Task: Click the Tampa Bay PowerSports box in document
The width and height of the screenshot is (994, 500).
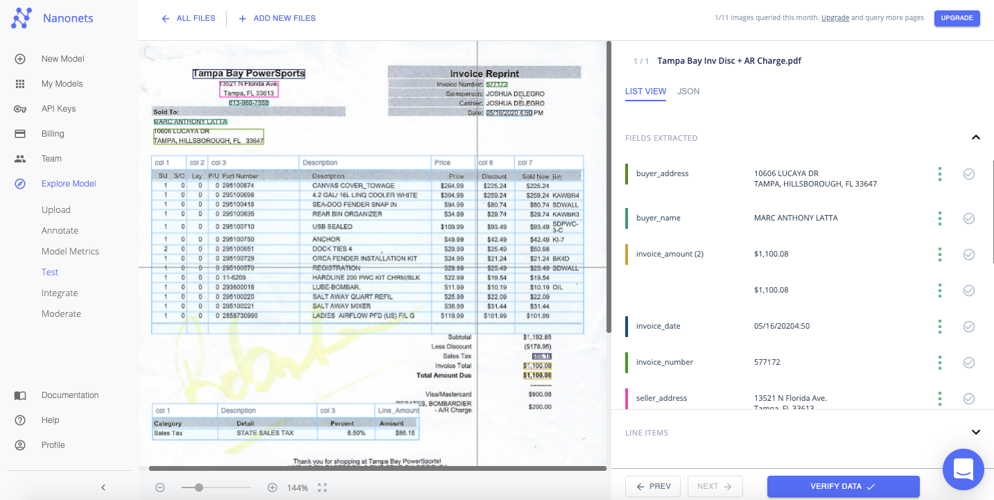Action: tap(248, 74)
